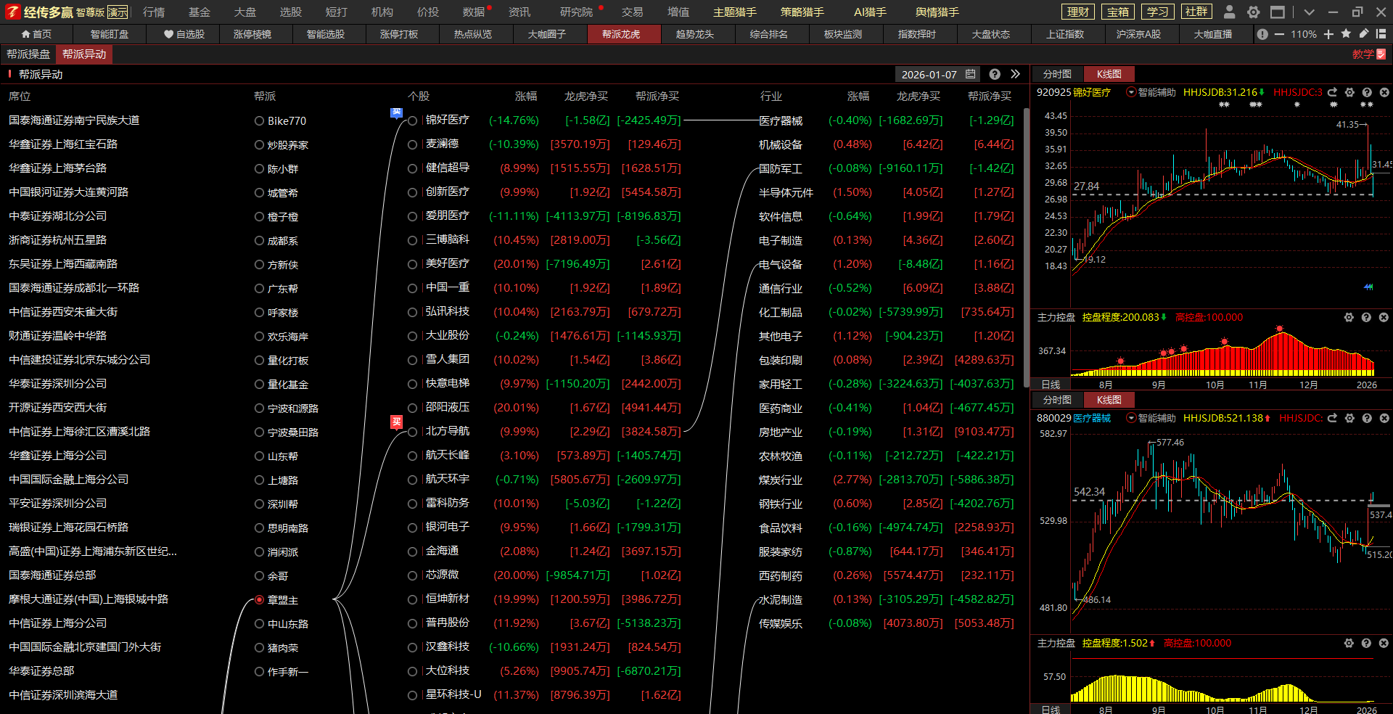Screen dimensions: 1393x714
Task: Switch to the 帮派操盘 tab
Action: click(28, 54)
